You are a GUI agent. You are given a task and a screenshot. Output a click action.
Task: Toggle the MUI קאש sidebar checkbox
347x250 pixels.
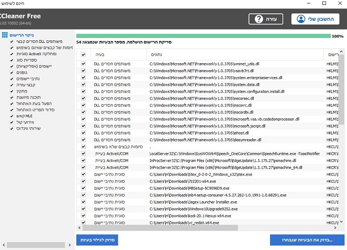[12, 116]
